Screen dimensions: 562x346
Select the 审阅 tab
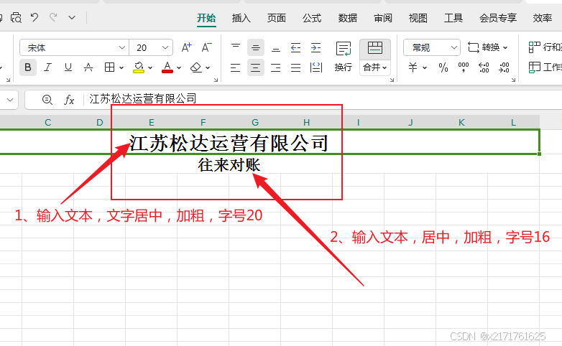point(383,18)
